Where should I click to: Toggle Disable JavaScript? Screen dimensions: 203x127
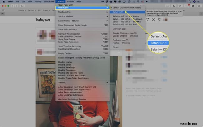click(82, 68)
